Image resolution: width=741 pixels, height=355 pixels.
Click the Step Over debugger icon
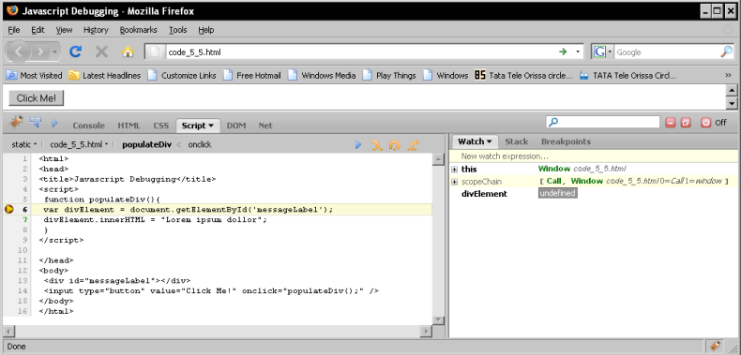395,145
